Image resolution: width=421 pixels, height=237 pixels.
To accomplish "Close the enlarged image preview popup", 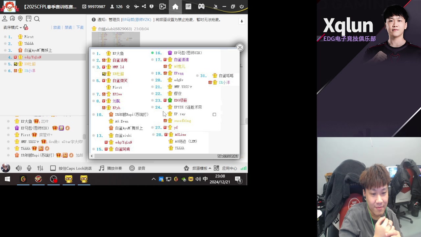I will tap(240, 47).
